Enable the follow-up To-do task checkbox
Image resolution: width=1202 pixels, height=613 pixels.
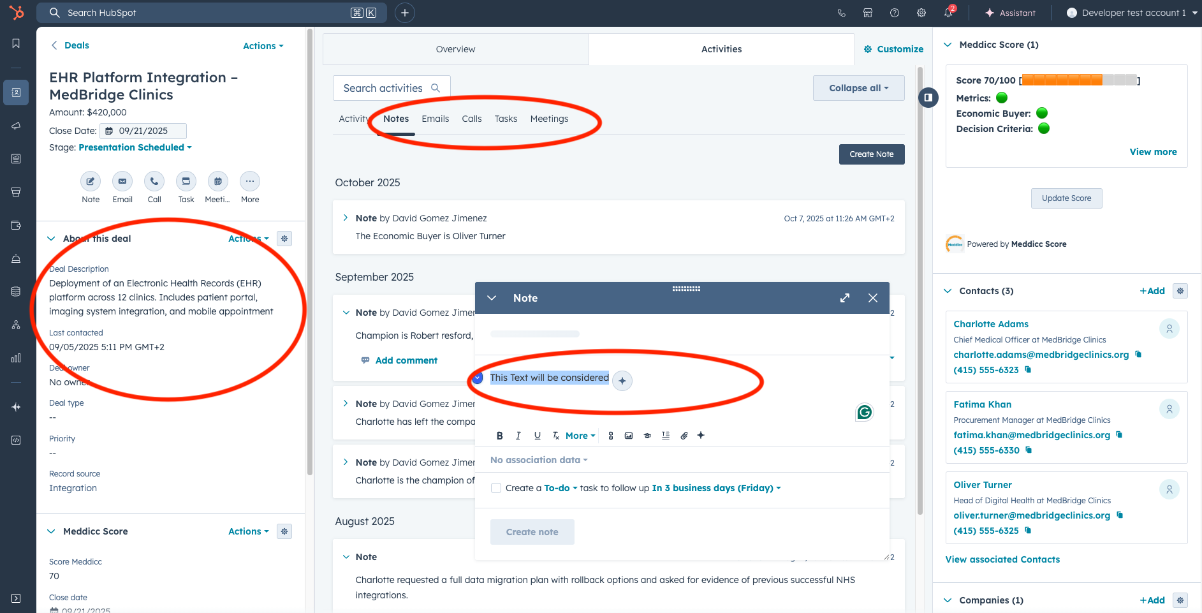click(496, 488)
